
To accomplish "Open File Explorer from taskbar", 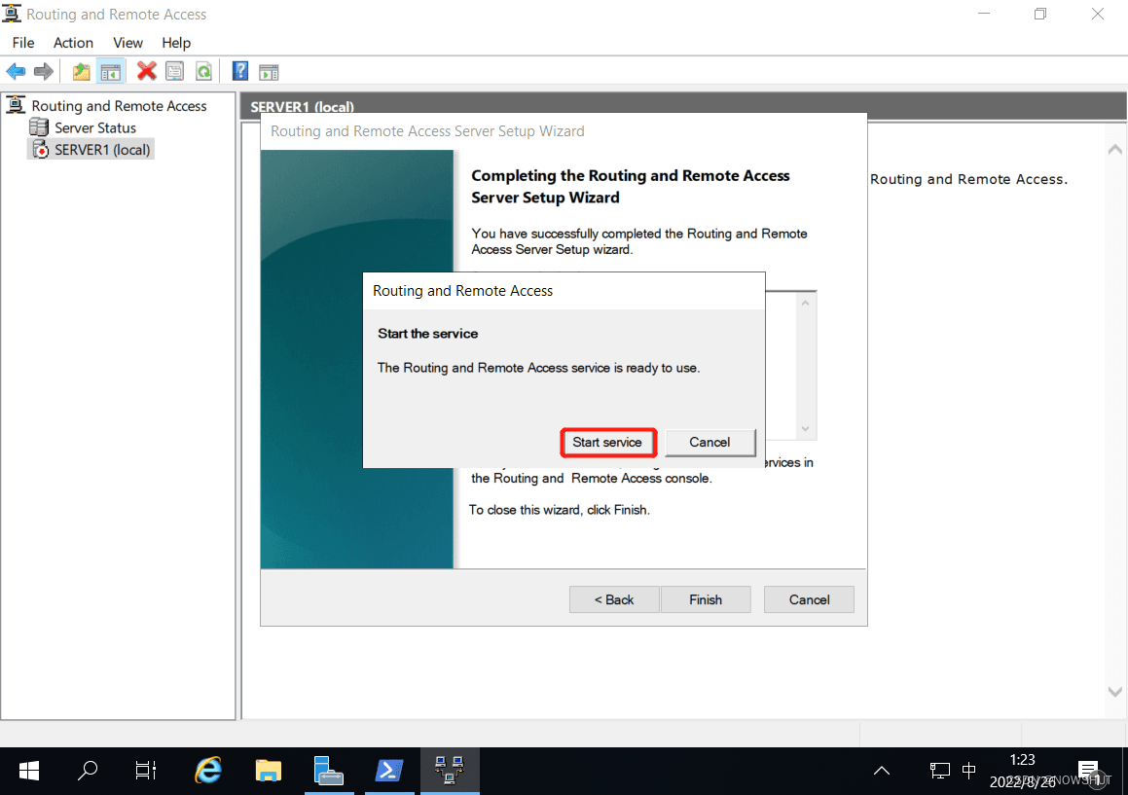I will pos(269,771).
